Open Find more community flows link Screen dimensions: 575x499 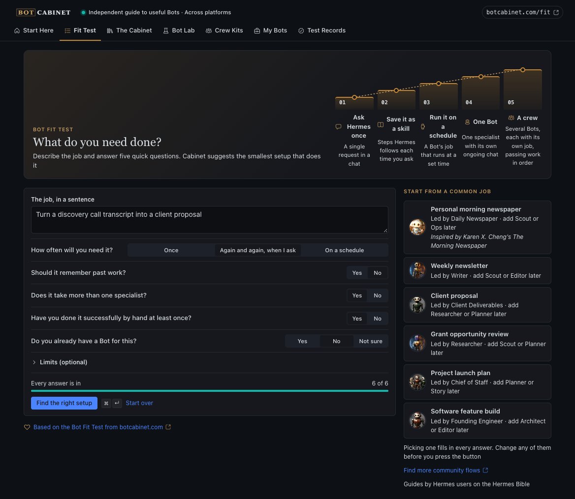[x=446, y=470]
